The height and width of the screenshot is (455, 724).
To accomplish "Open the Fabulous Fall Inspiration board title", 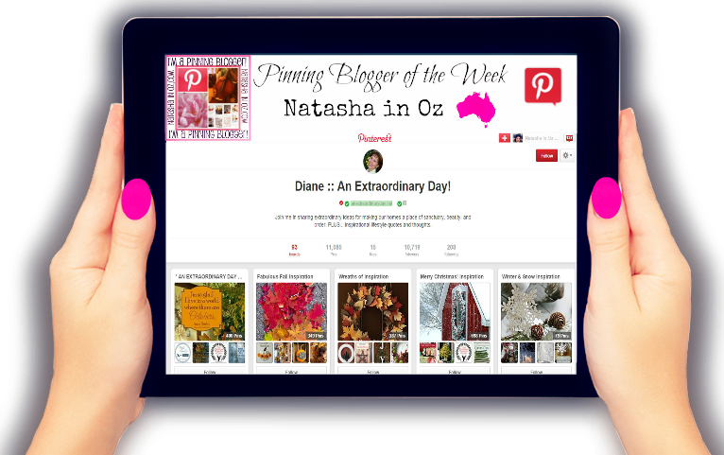I will click(x=284, y=276).
